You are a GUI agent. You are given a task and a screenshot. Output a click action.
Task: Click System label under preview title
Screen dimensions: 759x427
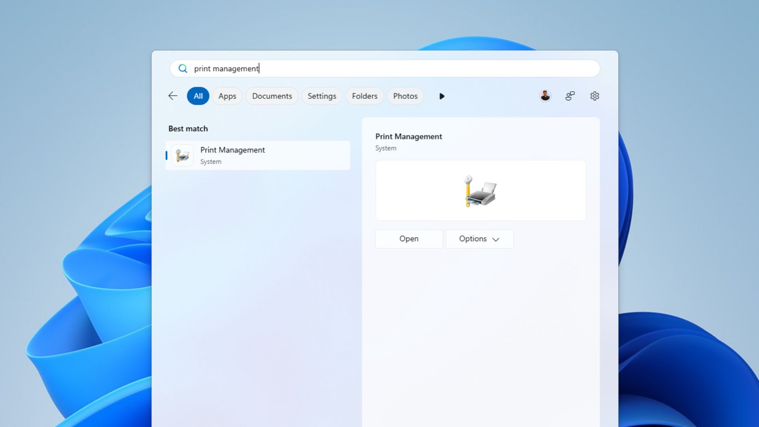click(386, 148)
